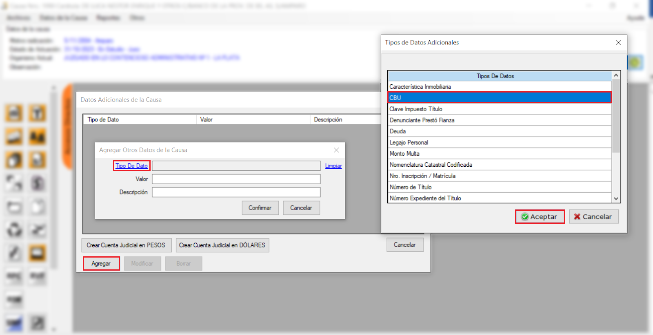653x335 pixels.
Task: Open the Tipo De Dato link
Action: pos(131,166)
